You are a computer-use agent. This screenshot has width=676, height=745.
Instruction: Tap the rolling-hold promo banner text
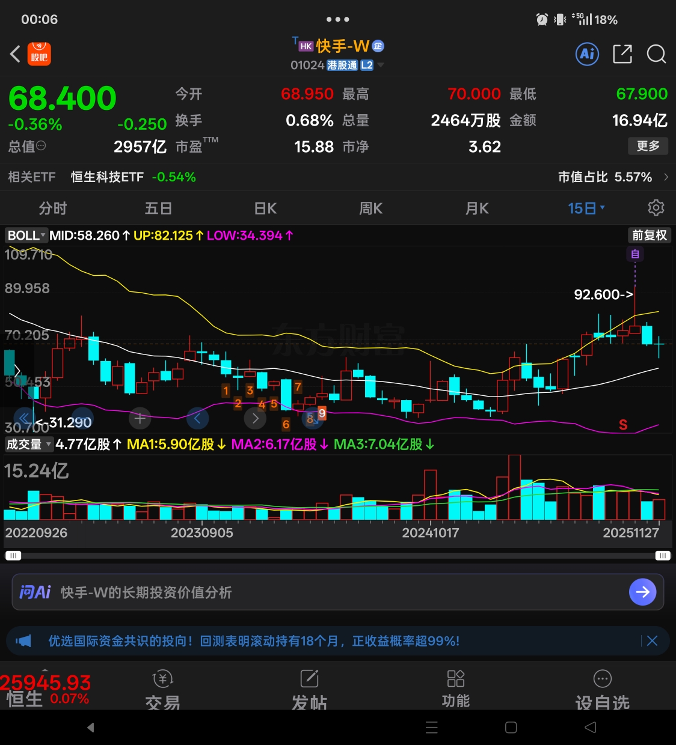point(254,641)
